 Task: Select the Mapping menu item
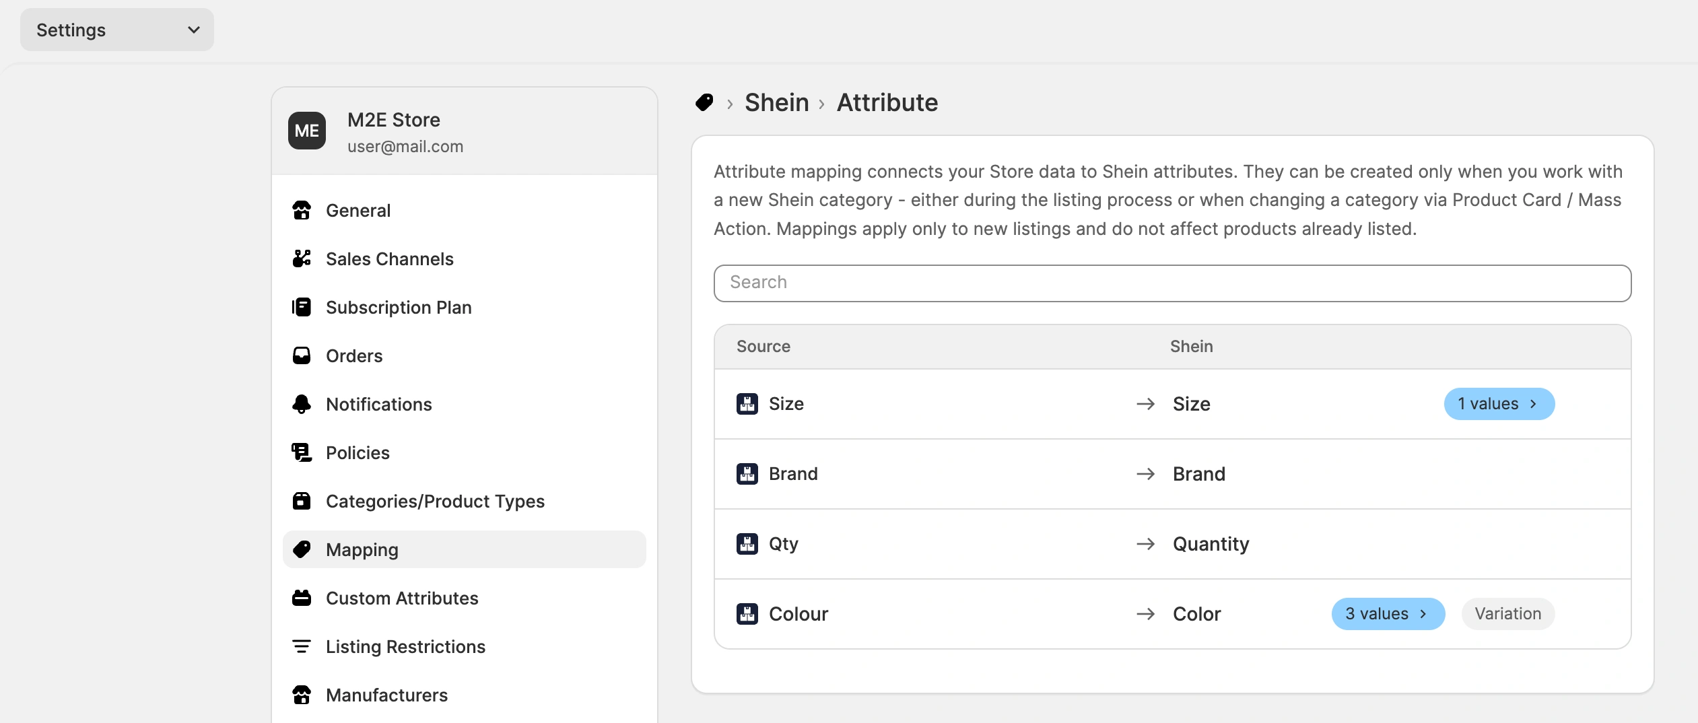(465, 550)
